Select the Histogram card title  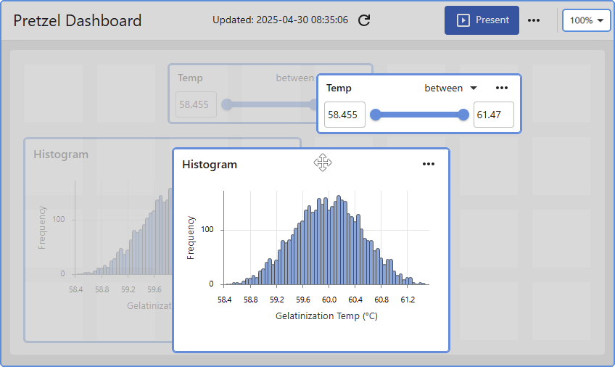tap(210, 165)
